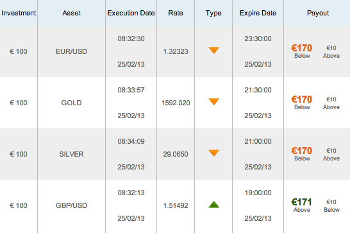
Task: Click the €171 Above payout for GBP/USD
Action: (x=301, y=205)
